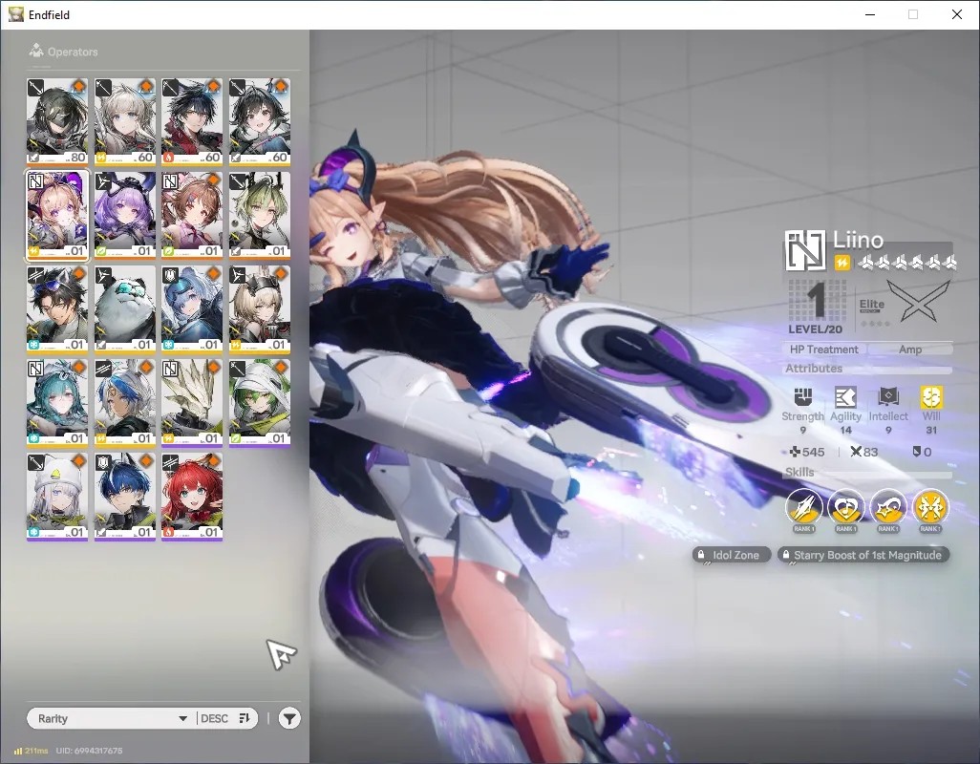Toggle the DESC sort order button

coord(225,718)
